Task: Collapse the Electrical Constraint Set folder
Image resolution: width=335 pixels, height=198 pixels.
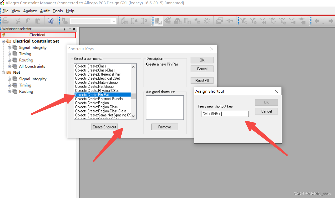Action: click(3, 41)
